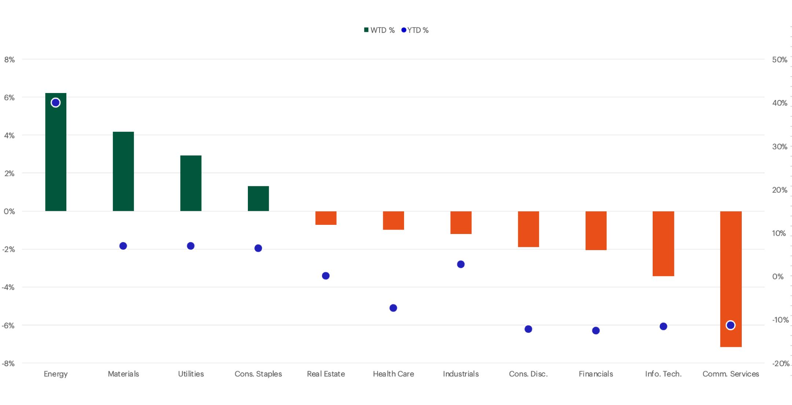This screenshot has width=792, height=405.
Task: Click the blue YTD % legend marker
Action: pyautogui.click(x=403, y=30)
